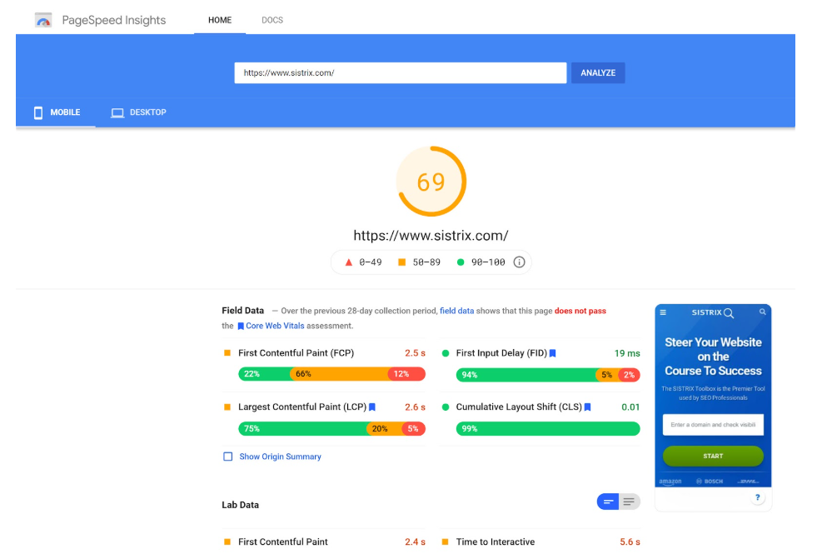Screen dimensions: 822x554
Task: Open the Core Web Vitals link
Action: click(275, 326)
